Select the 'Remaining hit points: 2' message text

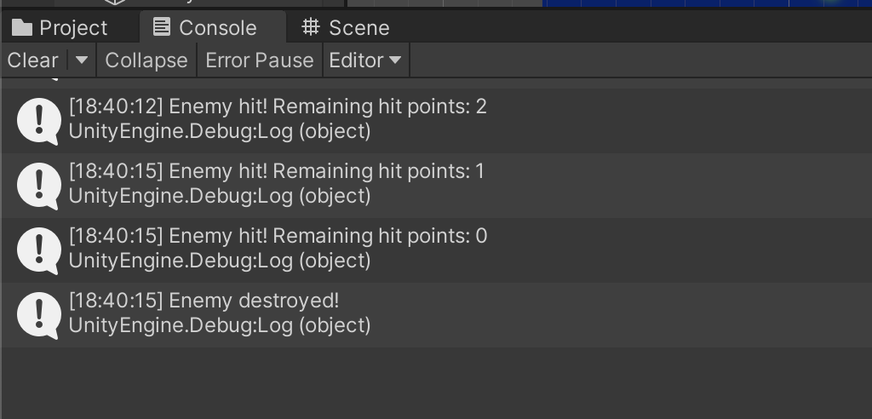coord(327,106)
